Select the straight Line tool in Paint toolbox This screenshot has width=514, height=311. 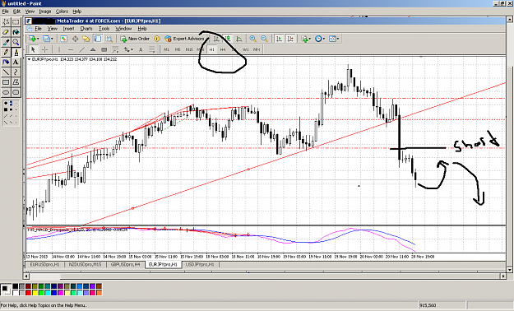pos(6,72)
